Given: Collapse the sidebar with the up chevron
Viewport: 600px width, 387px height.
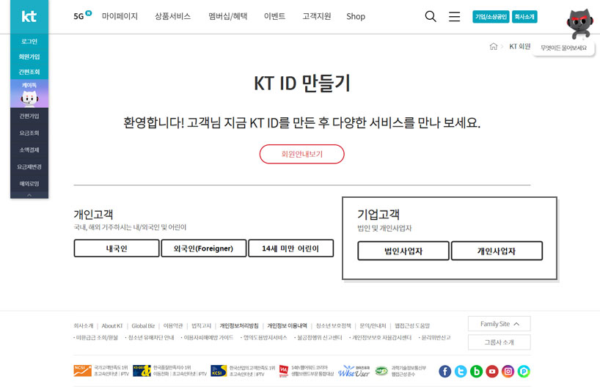Looking at the screenshot, I should coord(29,195).
